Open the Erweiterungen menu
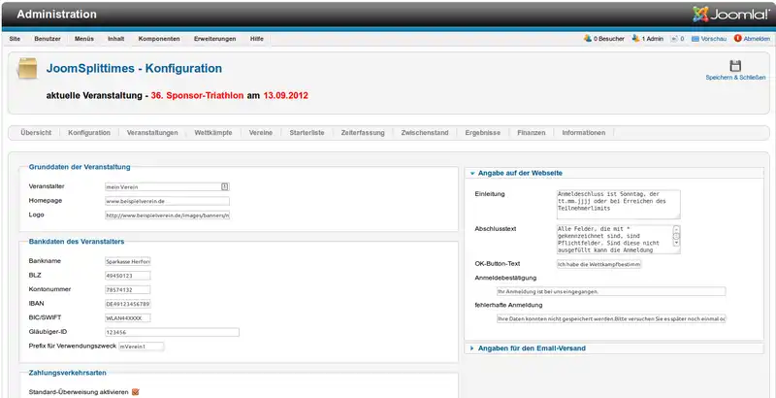 214,39
